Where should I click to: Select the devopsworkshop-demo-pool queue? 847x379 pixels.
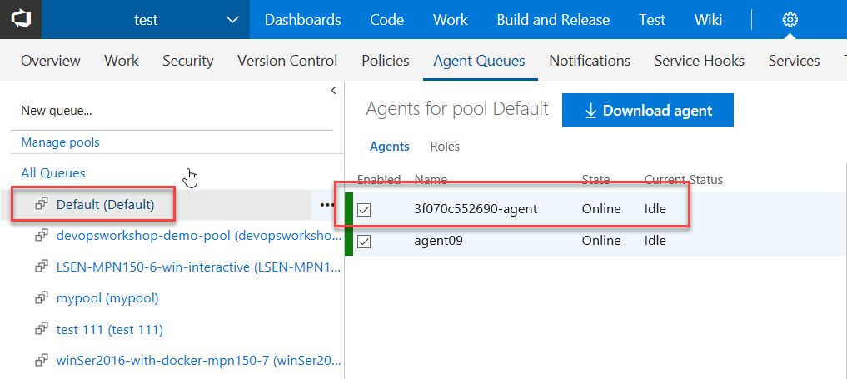pyautogui.click(x=198, y=236)
